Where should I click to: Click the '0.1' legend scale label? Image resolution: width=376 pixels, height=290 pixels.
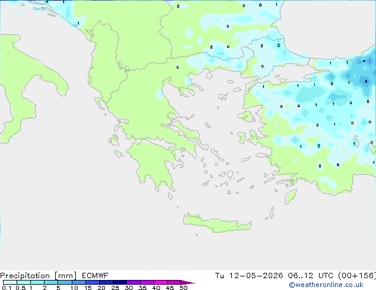tap(7, 288)
